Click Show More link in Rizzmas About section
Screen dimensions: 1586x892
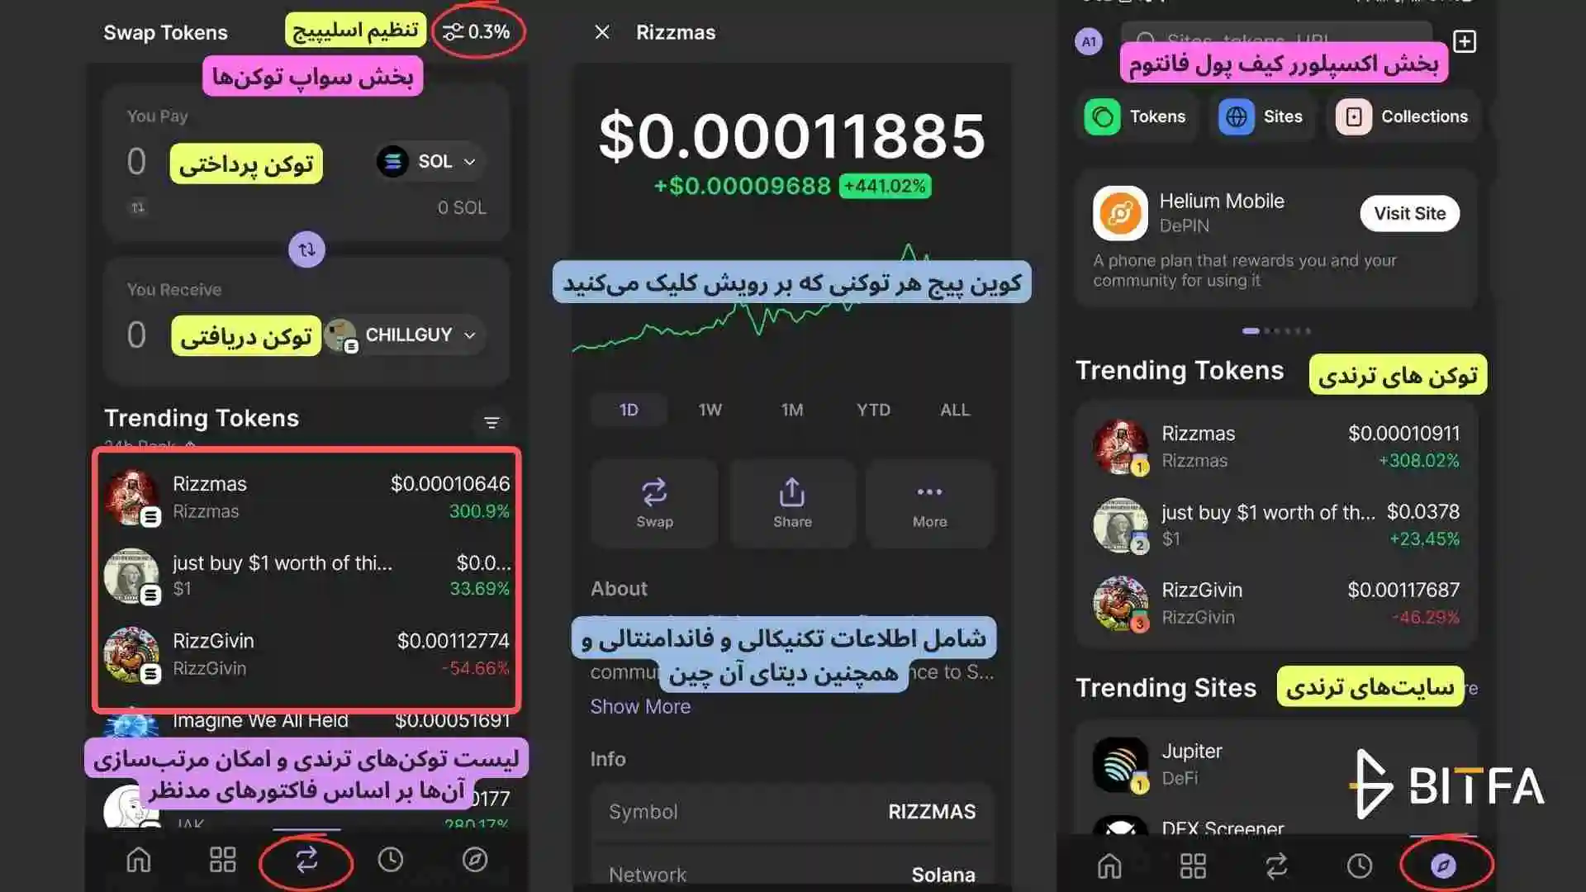(639, 706)
